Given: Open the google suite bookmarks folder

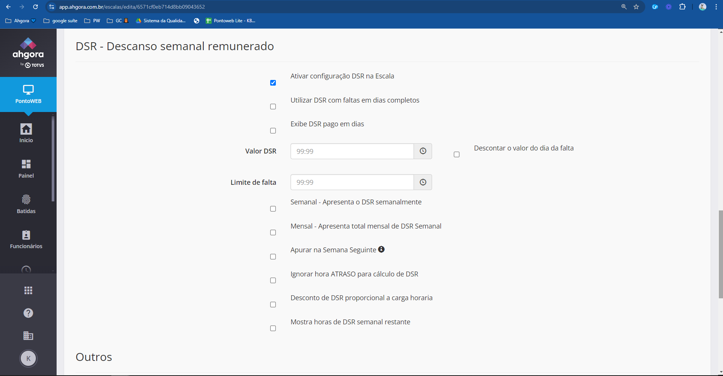Looking at the screenshot, I should click(x=60, y=21).
